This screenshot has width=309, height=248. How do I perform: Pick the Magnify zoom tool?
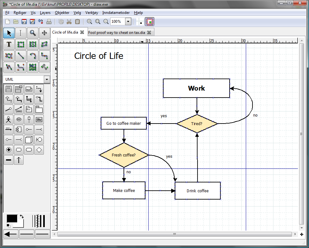point(32,33)
